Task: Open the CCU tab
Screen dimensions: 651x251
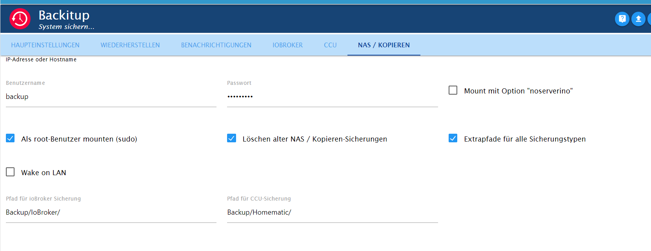Action: point(330,45)
